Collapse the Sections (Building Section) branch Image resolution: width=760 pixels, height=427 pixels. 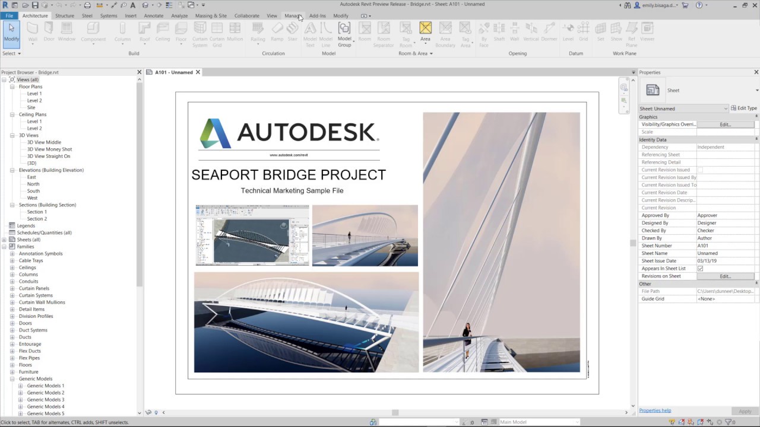pos(12,205)
